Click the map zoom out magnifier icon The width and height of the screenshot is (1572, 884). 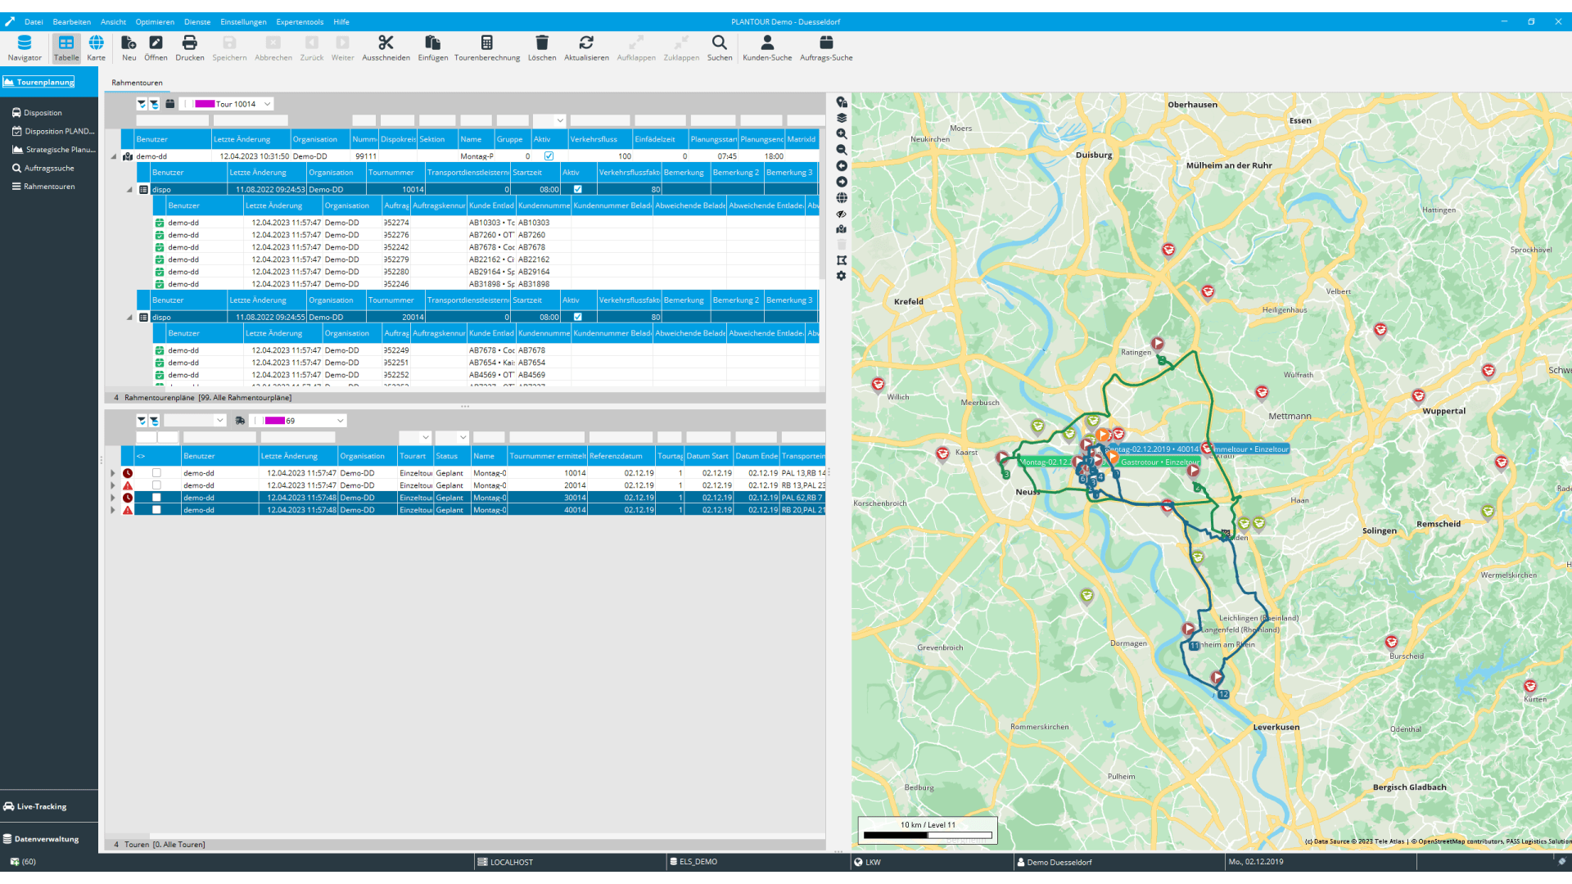pyautogui.click(x=841, y=150)
